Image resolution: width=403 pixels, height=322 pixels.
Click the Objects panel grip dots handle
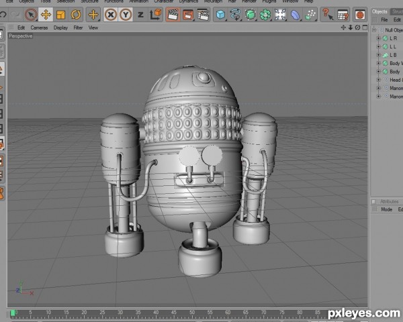pyautogui.click(x=375, y=19)
